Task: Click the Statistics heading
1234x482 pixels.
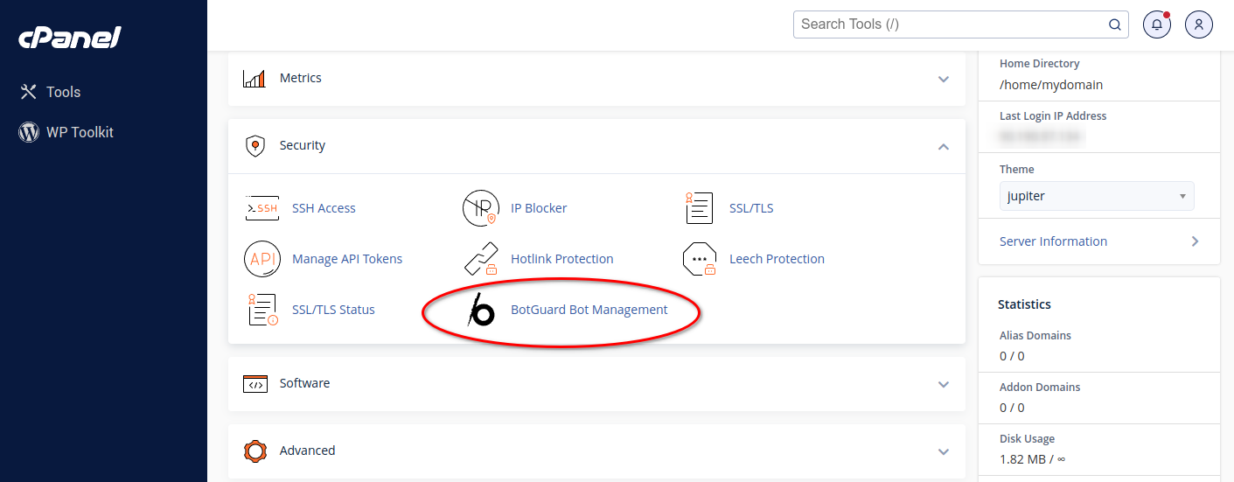Action: (1024, 304)
